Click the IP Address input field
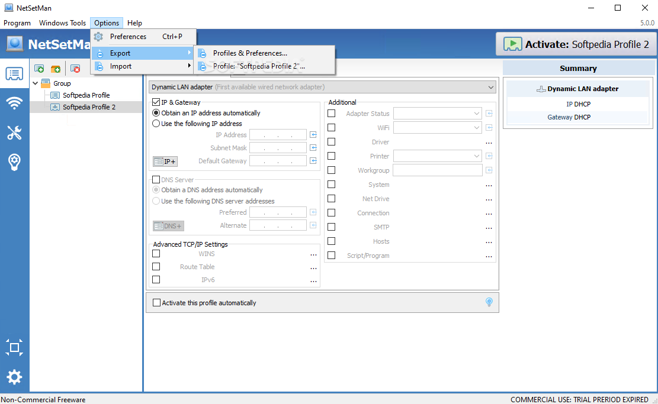The image size is (658, 404). coord(278,134)
